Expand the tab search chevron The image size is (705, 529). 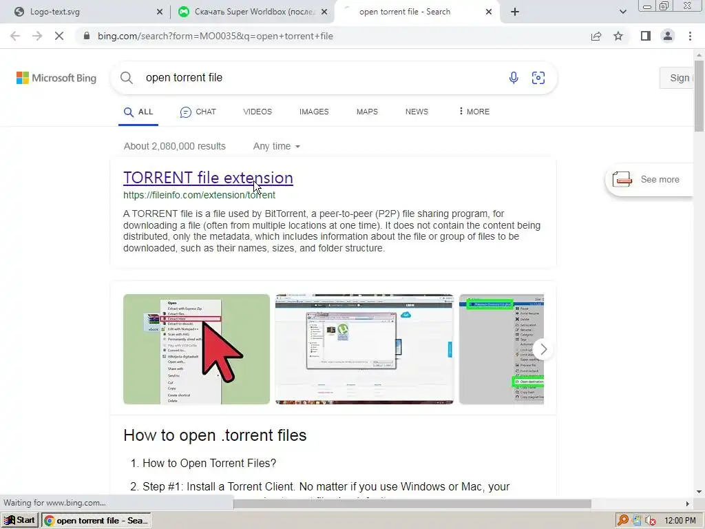[622, 12]
